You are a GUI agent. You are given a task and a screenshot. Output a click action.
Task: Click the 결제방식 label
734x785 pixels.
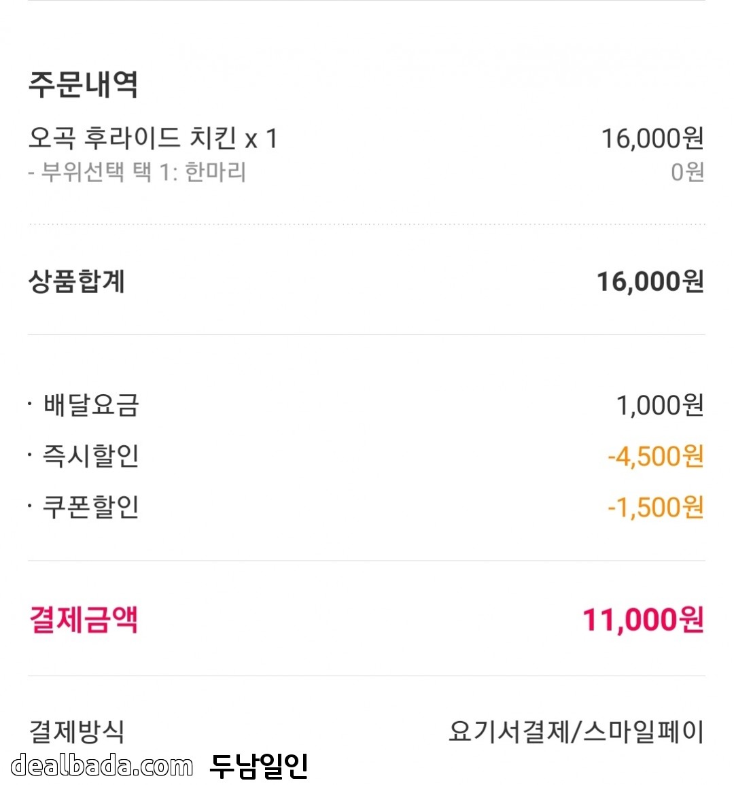click(x=77, y=731)
